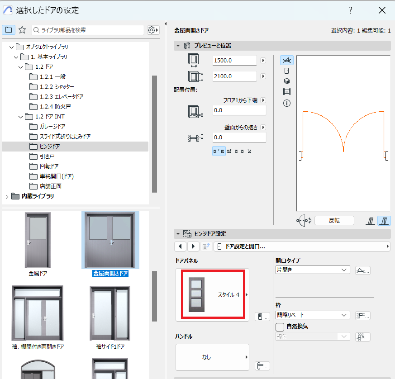Click the 反転 flip button
The width and height of the screenshot is (395, 379).
tap(334, 221)
